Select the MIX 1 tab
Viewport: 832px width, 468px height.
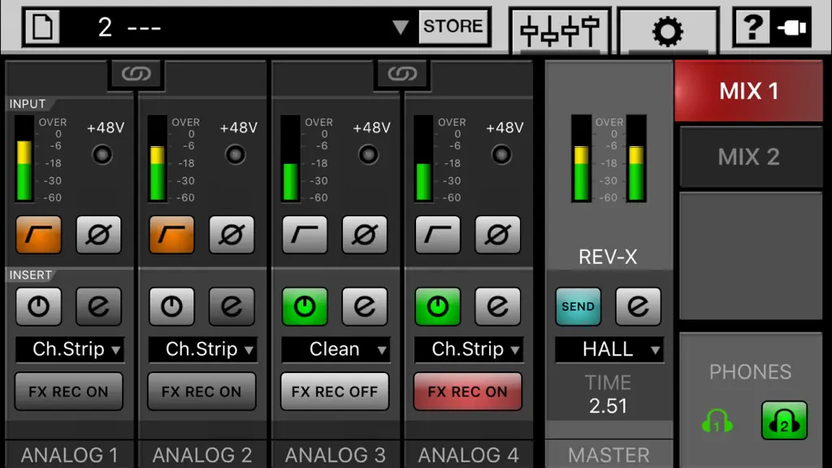(748, 91)
